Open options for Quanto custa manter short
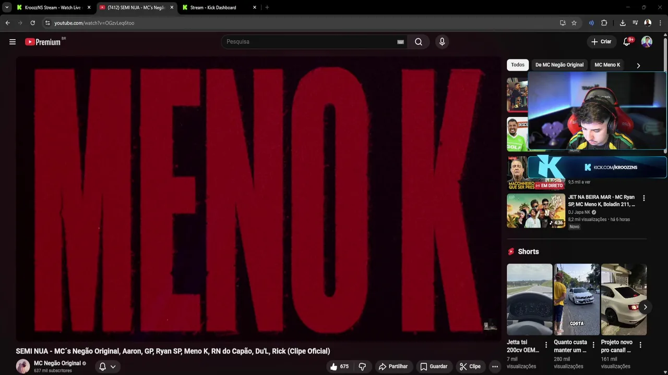The width and height of the screenshot is (668, 375). click(x=593, y=345)
